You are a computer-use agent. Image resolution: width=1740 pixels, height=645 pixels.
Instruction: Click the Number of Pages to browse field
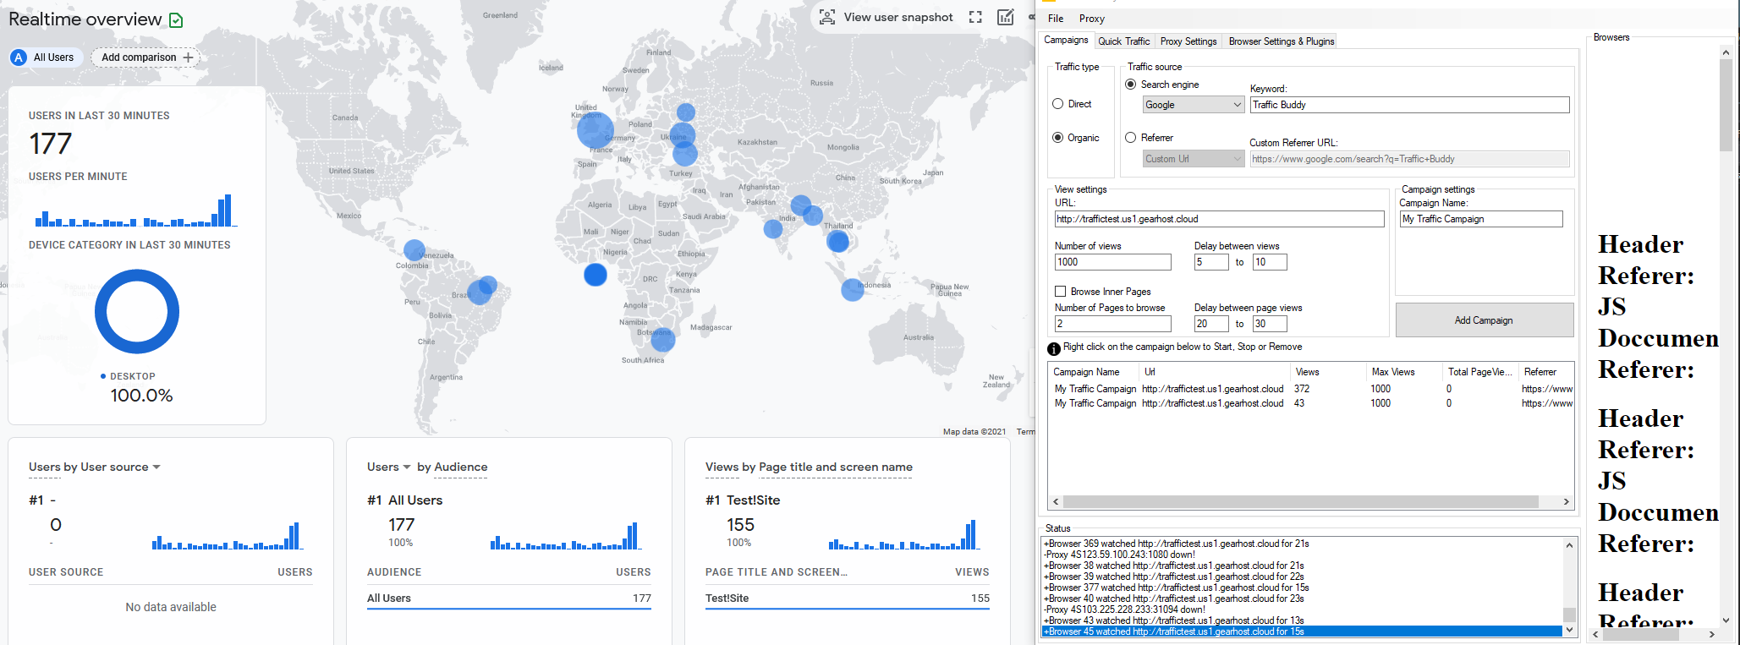pos(1112,324)
